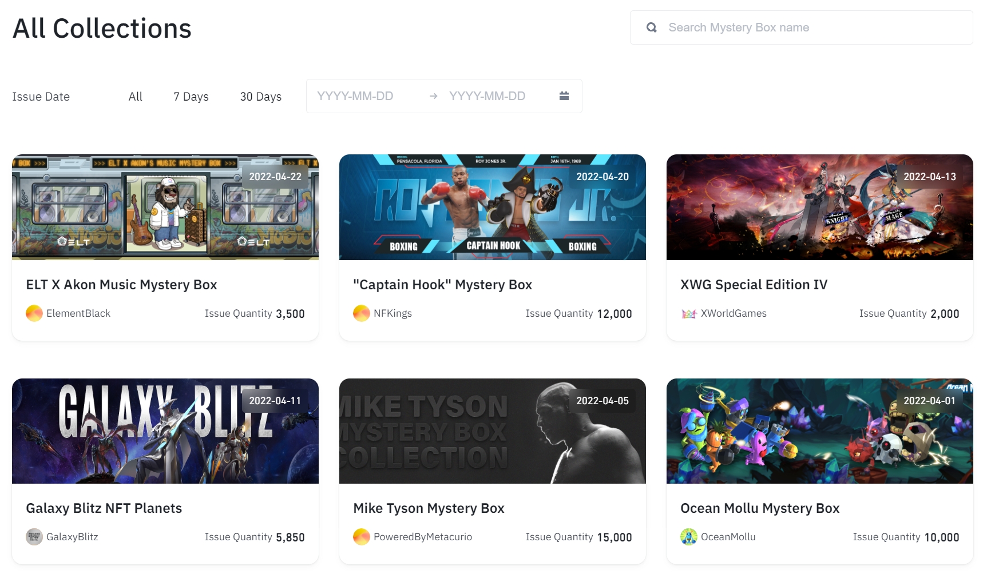
Task: Click the PoweredByMetacurio avatar icon
Action: tap(361, 537)
